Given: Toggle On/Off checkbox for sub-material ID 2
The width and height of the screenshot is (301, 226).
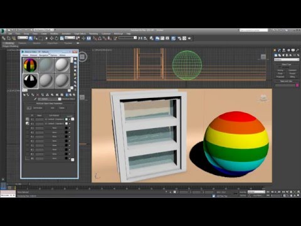Looking at the screenshot, I should pyautogui.click(x=70, y=124).
